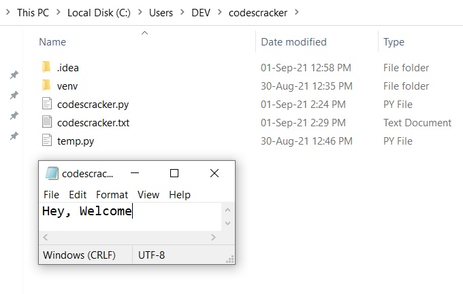Click the Notepad horizontal scrollbar right arrow

click(214, 237)
